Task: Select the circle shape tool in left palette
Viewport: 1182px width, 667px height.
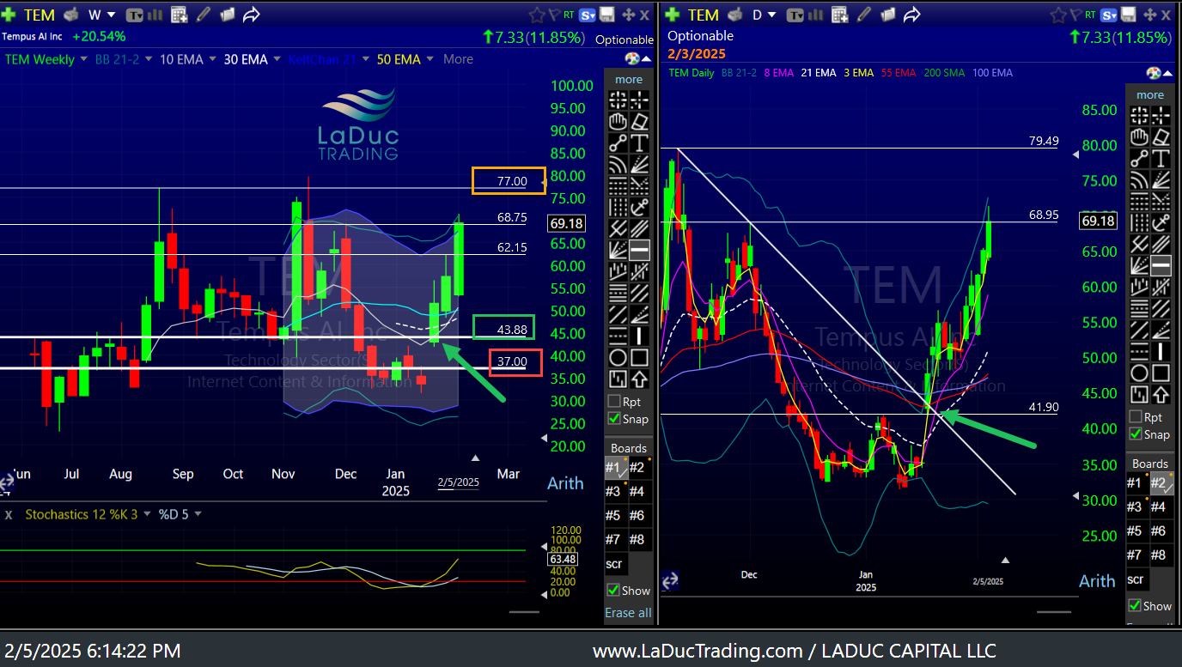Action: [618, 357]
